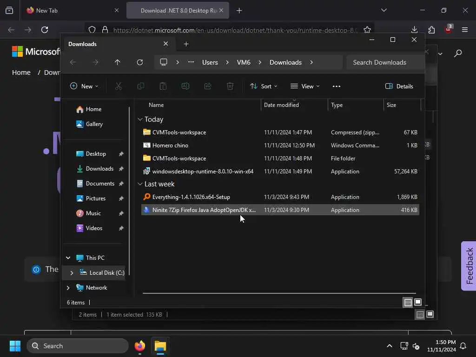Open the Sort dropdown menu
Image resolution: width=476 pixels, height=357 pixels.
coord(264,86)
